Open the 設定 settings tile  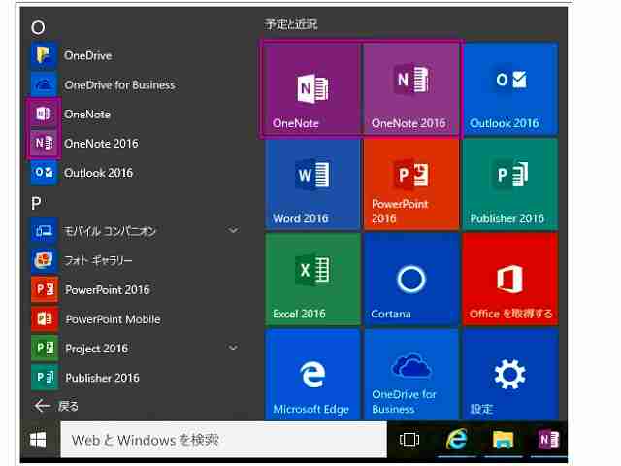pos(510,374)
